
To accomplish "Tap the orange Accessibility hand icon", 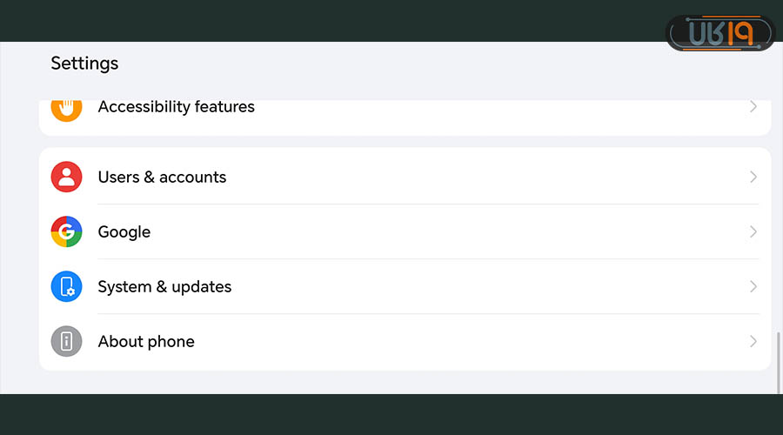I will [x=66, y=108].
